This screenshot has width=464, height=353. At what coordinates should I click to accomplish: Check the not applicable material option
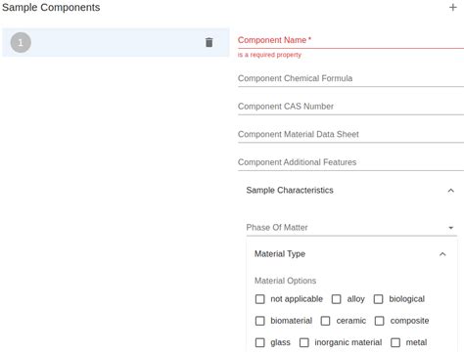point(259,299)
